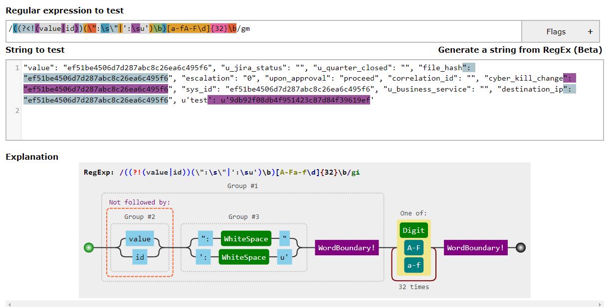Image resolution: width=612 pixels, height=307 pixels.
Task: Select the value alternative in Group #2
Action: tap(140, 239)
